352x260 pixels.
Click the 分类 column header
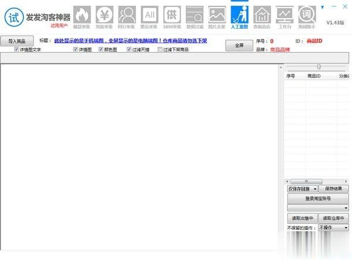[x=344, y=76]
